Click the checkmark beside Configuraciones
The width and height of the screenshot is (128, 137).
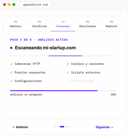point(11,81)
